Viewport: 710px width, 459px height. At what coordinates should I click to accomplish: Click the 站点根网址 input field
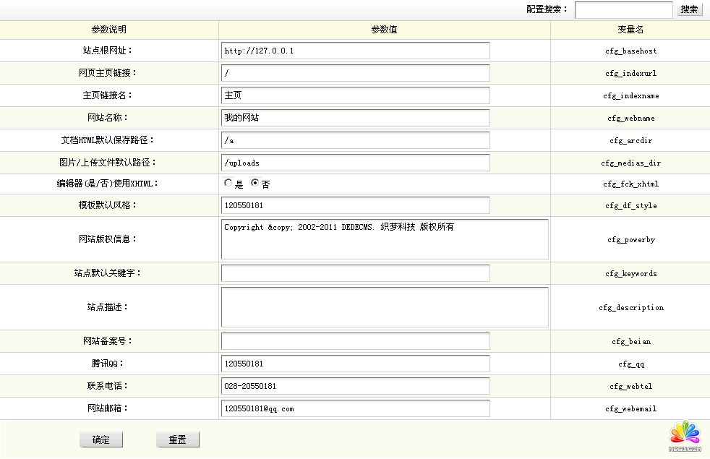355,51
